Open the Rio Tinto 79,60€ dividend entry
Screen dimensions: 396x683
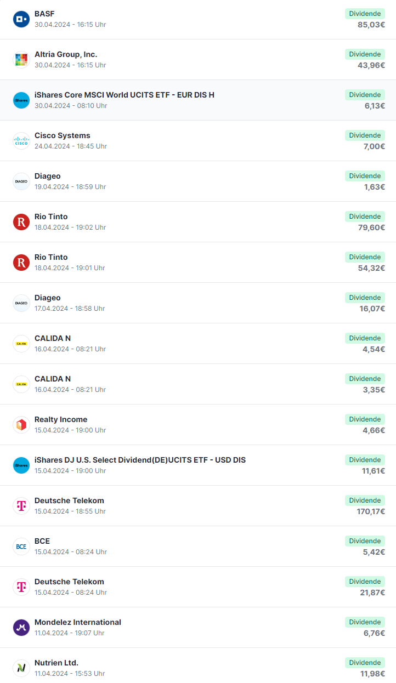198,222
